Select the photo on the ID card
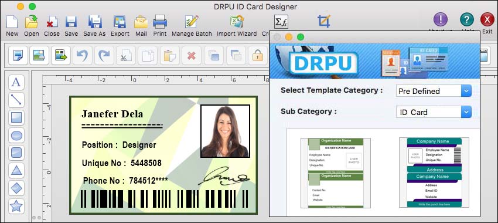 pyautogui.click(x=225, y=131)
